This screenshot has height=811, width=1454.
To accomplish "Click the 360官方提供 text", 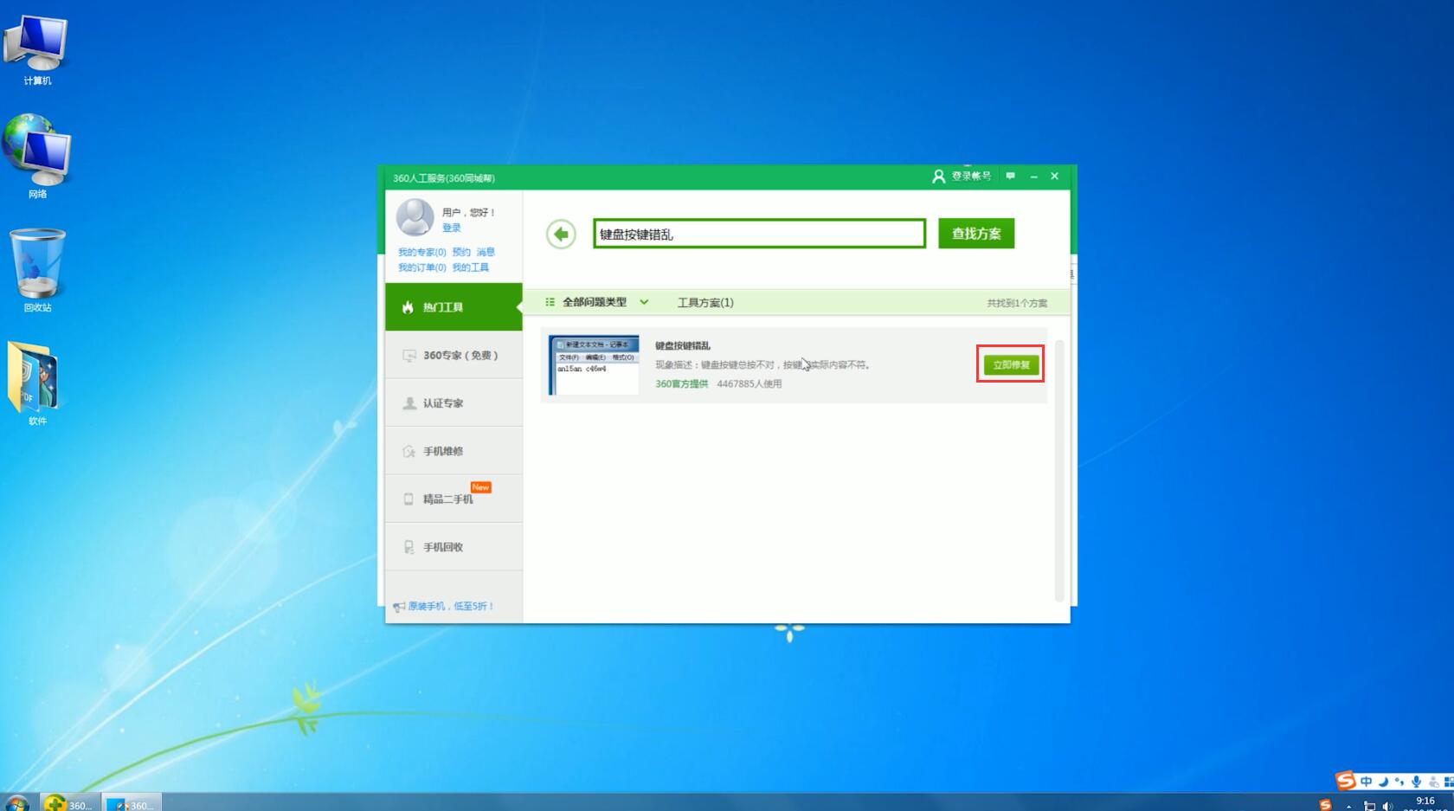I will (x=681, y=383).
